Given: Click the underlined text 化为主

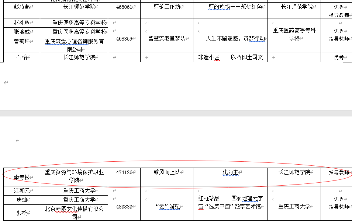Looking at the screenshot, I should (230, 172).
